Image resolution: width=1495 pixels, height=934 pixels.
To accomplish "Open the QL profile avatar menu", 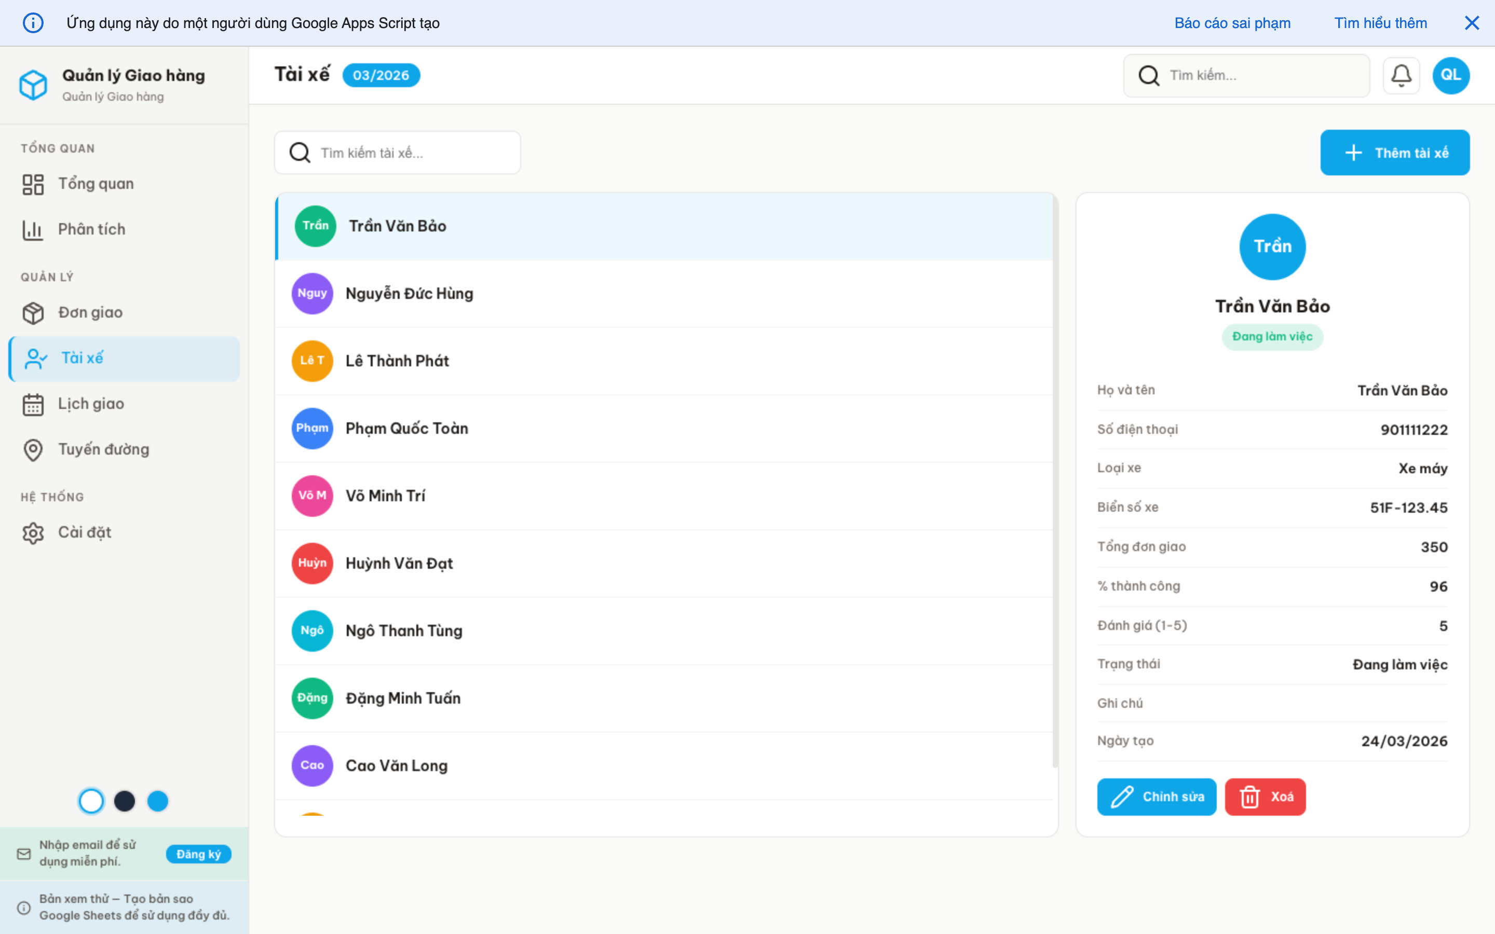I will 1450,75.
